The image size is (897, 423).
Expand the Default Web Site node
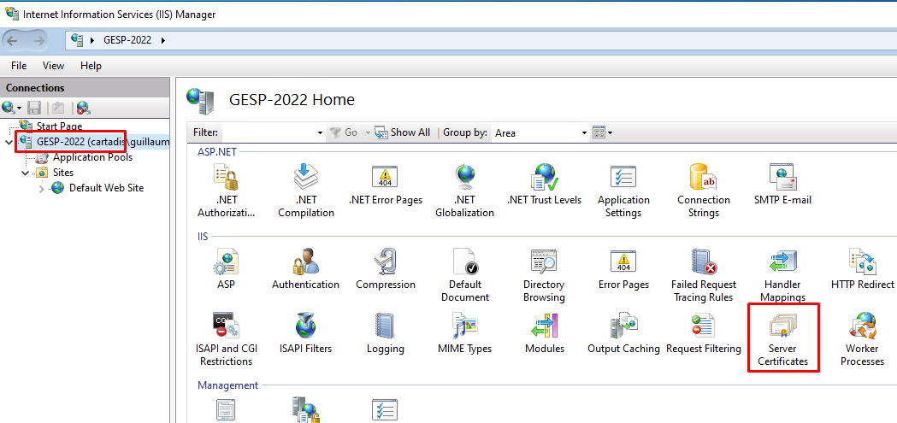(x=41, y=188)
